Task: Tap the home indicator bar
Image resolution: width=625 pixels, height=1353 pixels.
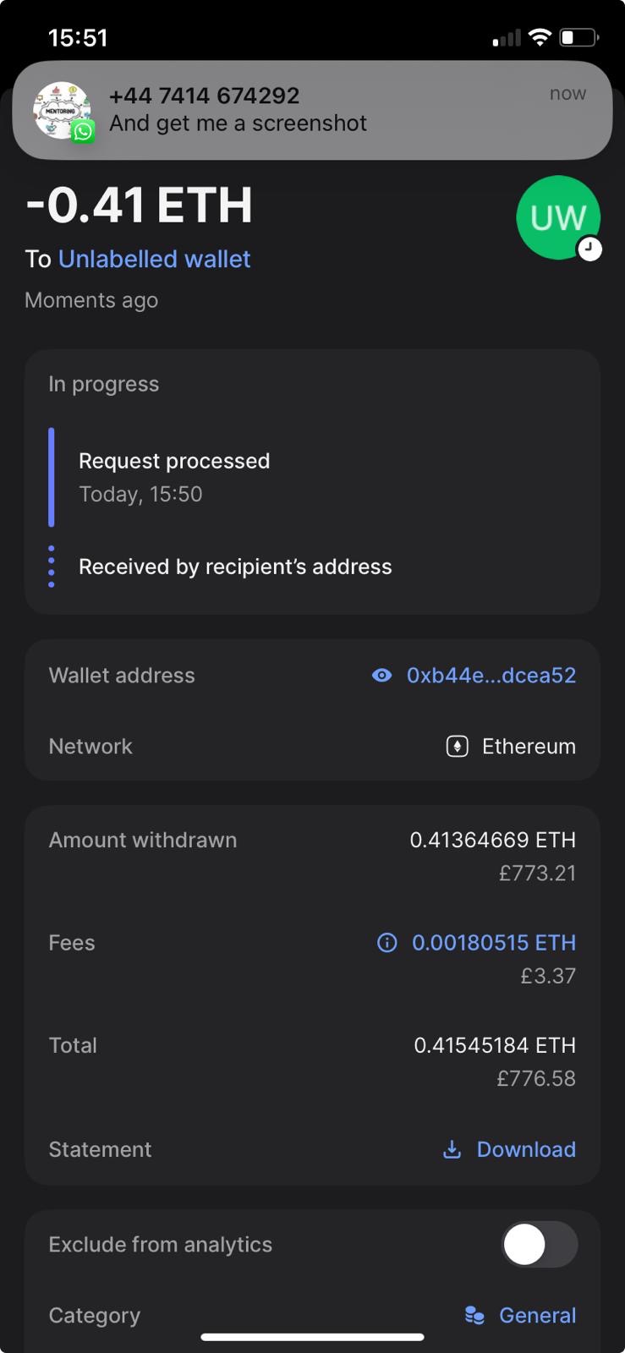Action: pyautogui.click(x=312, y=1337)
